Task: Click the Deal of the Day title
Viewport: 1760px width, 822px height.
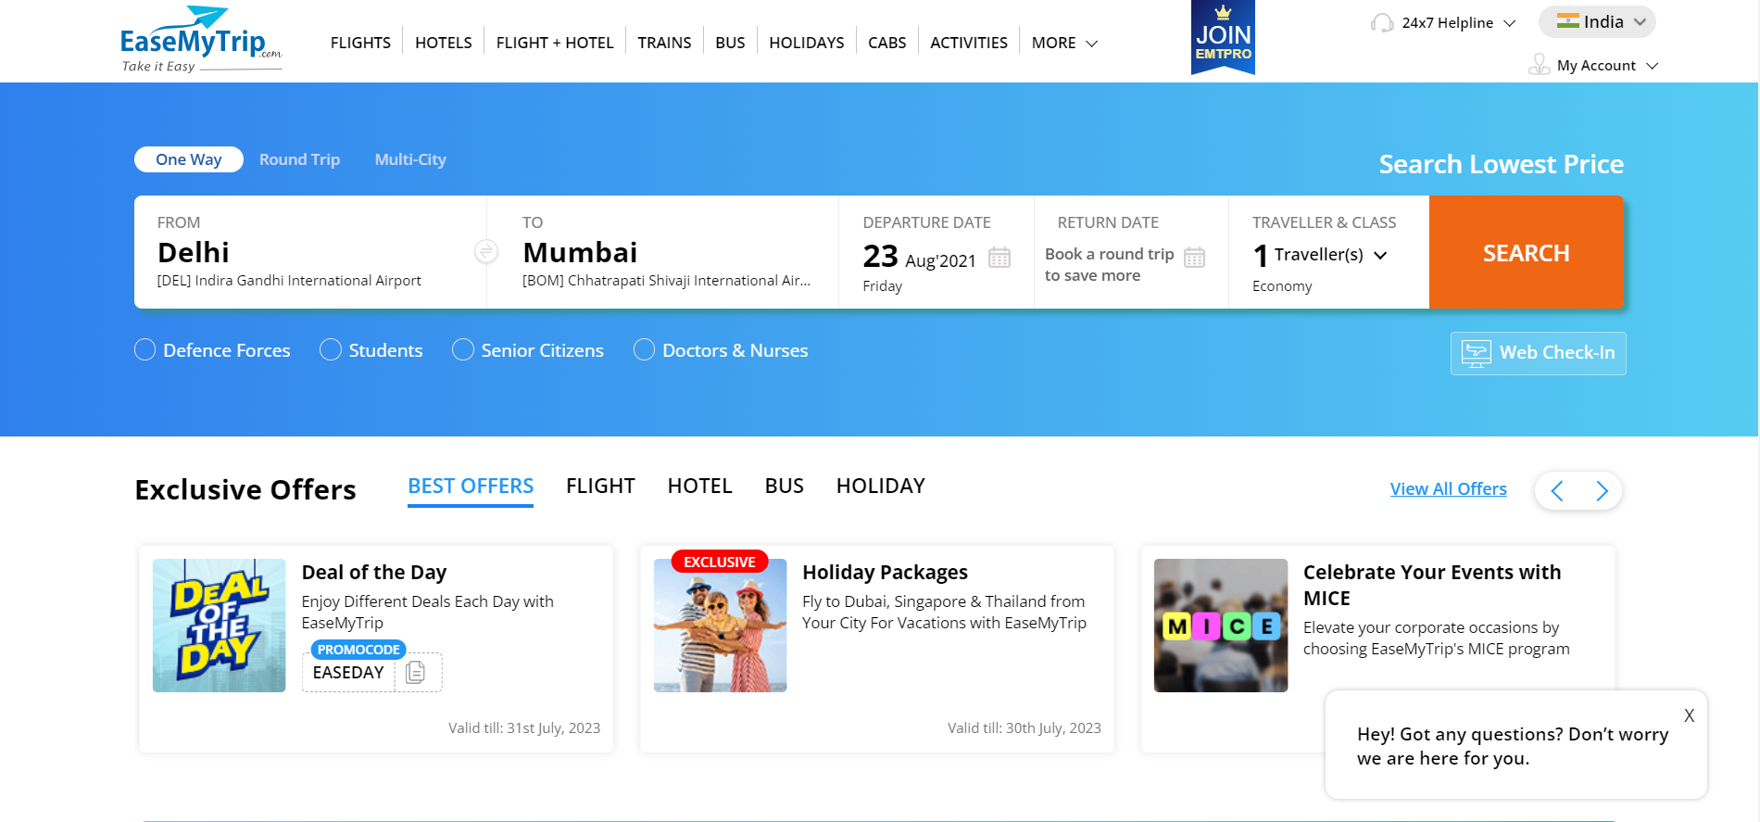Action: click(x=374, y=572)
